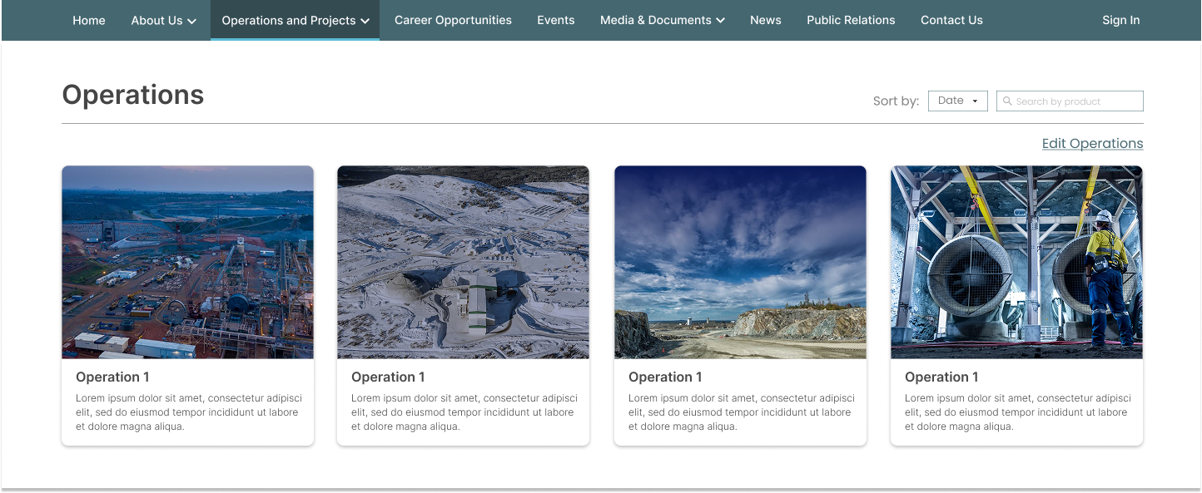Open the Media & Documents dropdown

[662, 20]
